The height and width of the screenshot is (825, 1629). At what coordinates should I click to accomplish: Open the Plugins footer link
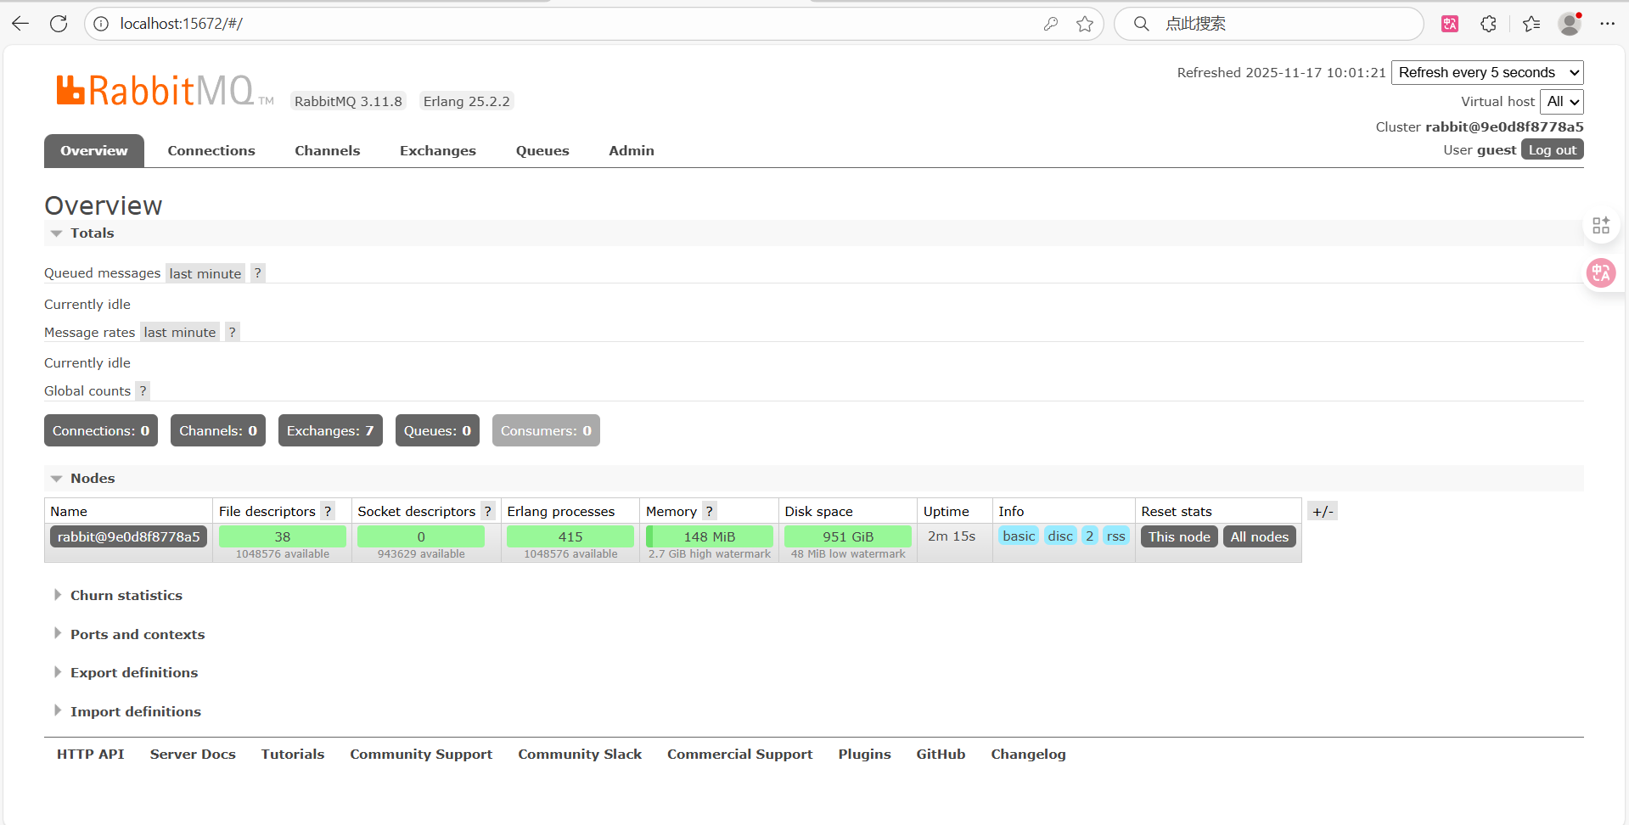point(864,754)
